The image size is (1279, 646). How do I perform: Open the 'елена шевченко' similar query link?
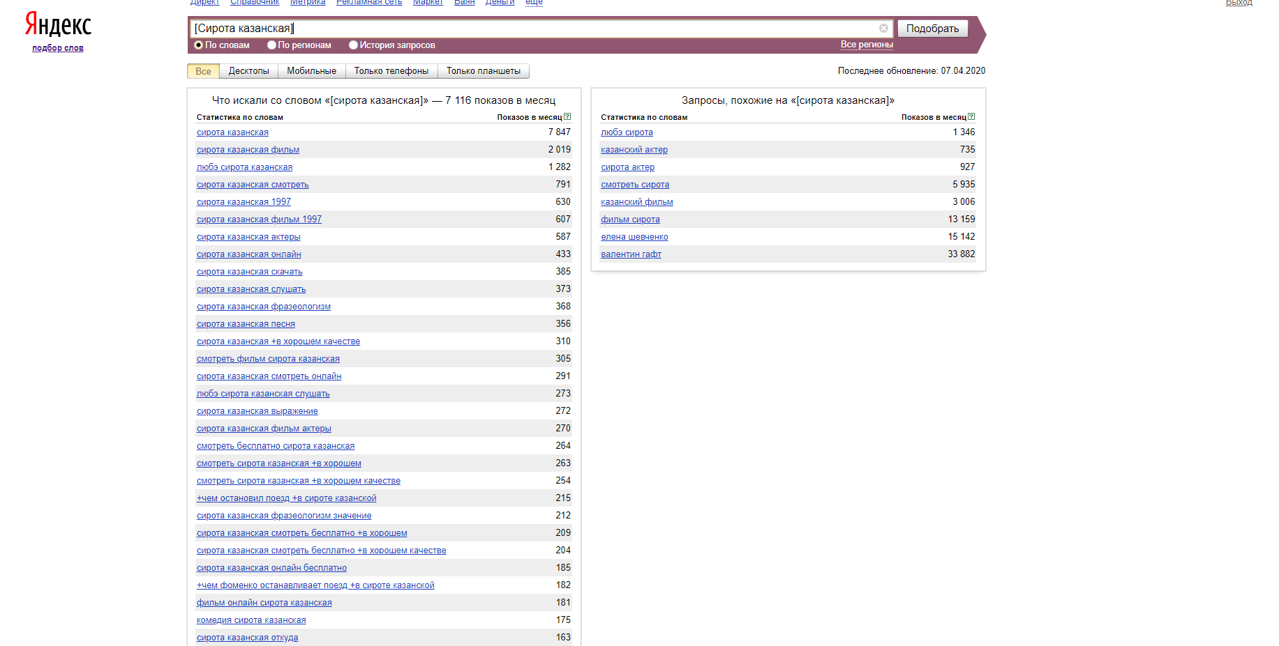pos(634,237)
